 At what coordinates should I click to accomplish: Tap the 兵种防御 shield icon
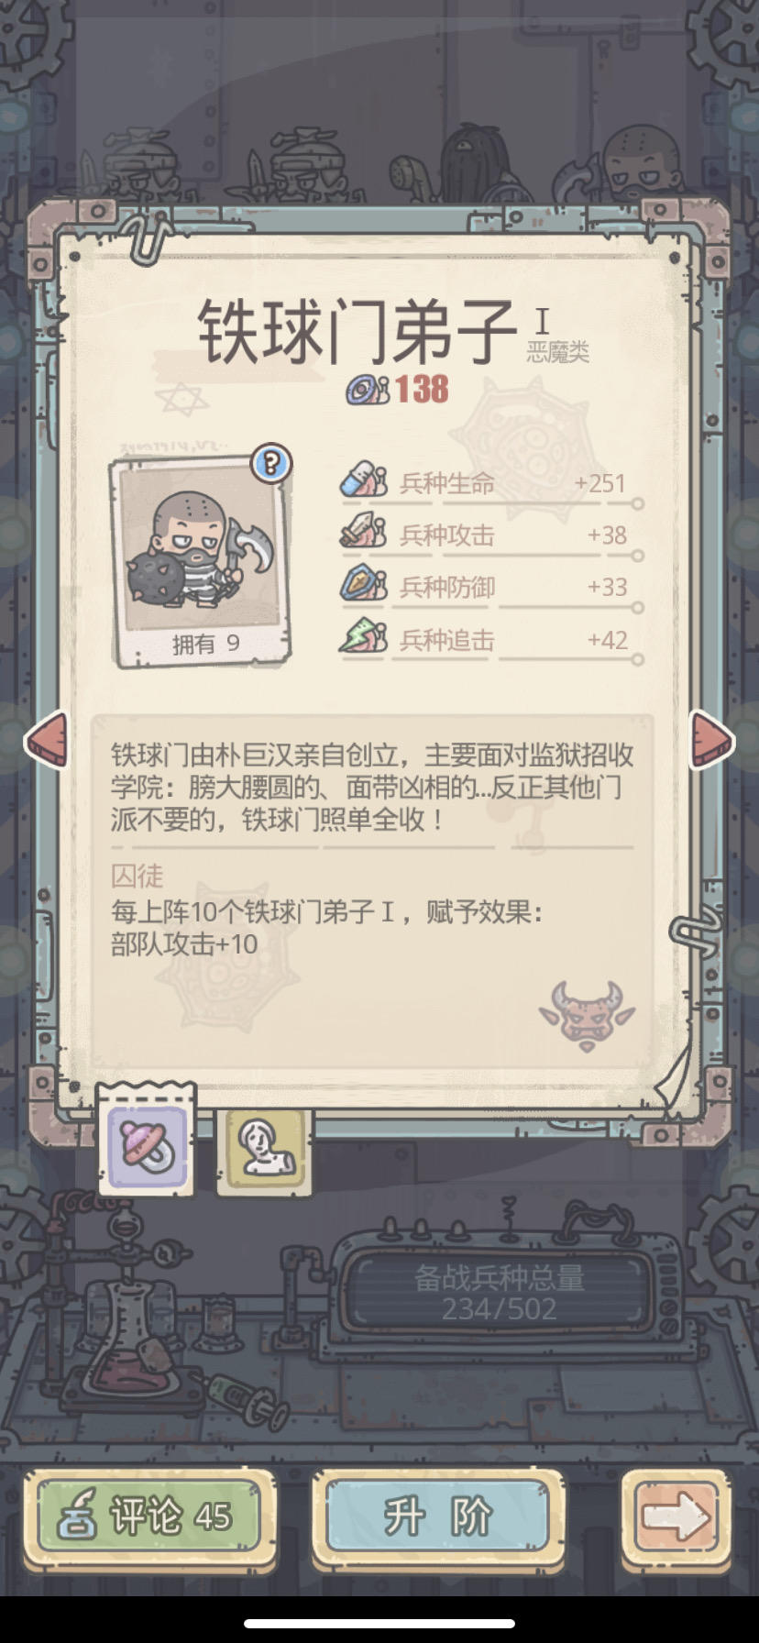tap(364, 584)
